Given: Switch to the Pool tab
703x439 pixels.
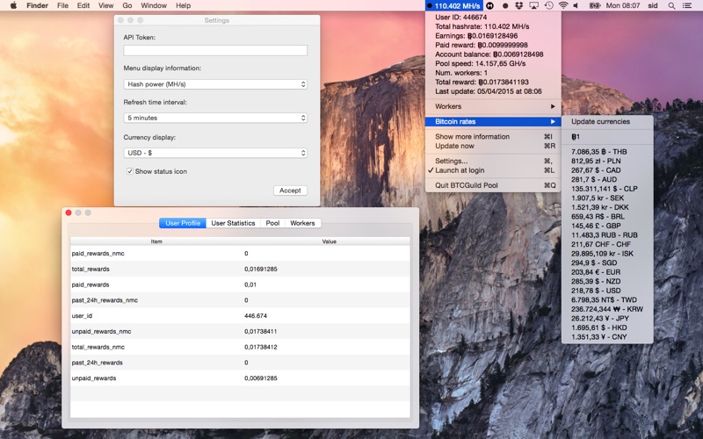Looking at the screenshot, I should [x=272, y=223].
